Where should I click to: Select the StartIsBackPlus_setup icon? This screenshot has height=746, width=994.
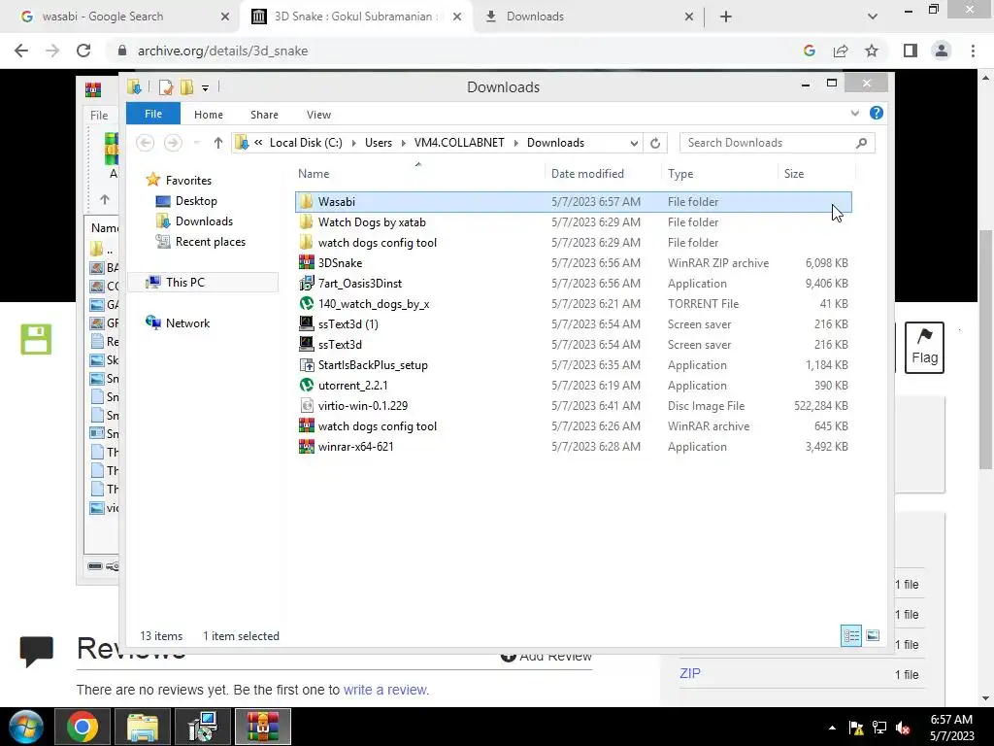point(306,365)
